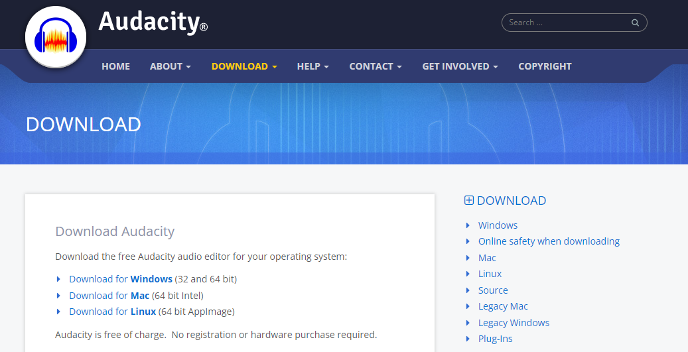Open the DOWNLOAD dropdown in navigation bar

tap(244, 66)
